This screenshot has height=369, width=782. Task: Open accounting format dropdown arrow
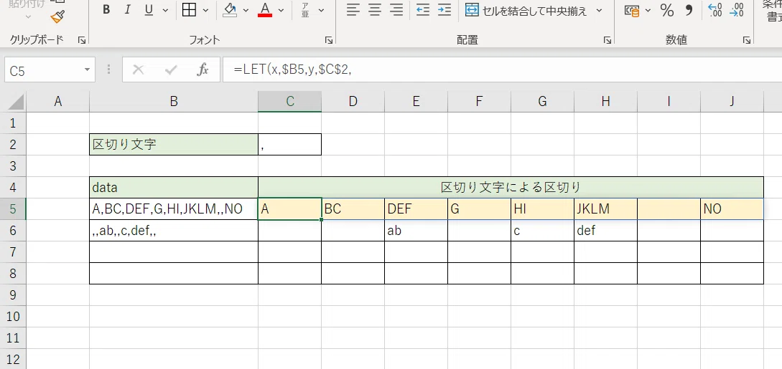pyautogui.click(x=648, y=10)
